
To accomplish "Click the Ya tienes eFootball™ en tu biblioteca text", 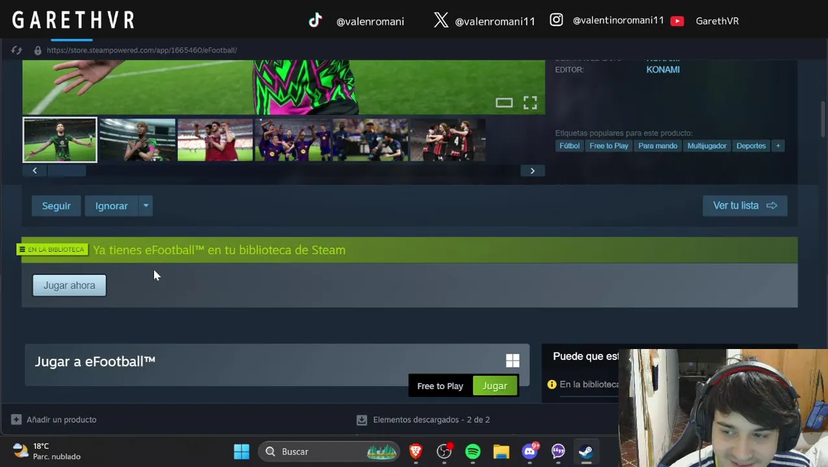I will (x=220, y=250).
